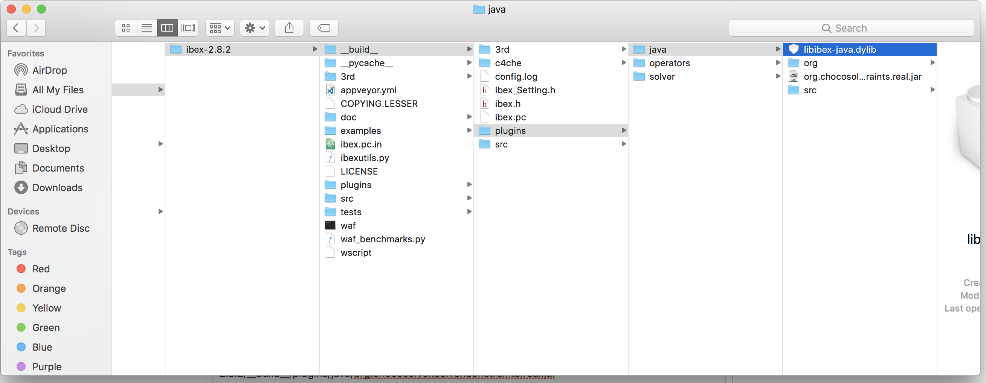Click the Share button in the toolbar
This screenshot has width=986, height=383.
289,27
